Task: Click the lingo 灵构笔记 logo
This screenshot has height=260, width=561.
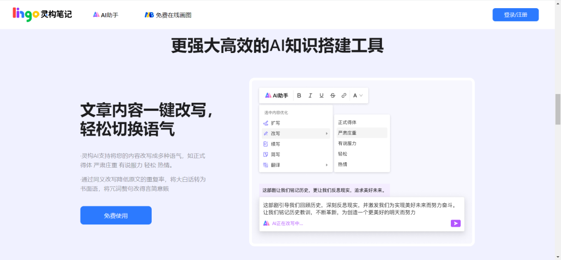Action: 42,15
